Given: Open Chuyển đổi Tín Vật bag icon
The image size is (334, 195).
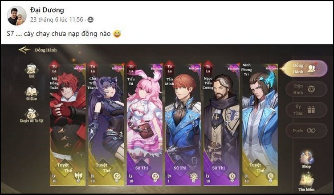Looking at the screenshot, I should click(x=32, y=115).
